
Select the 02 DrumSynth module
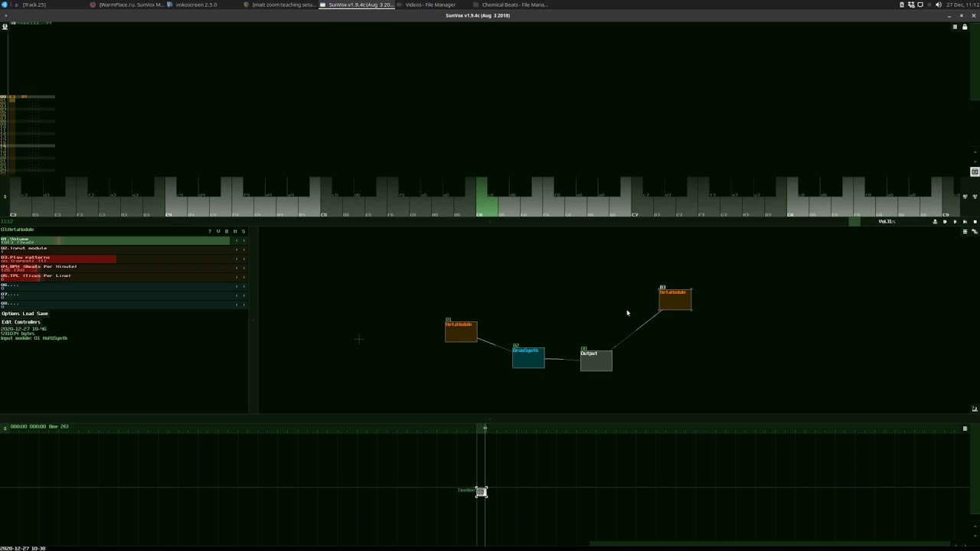tap(528, 357)
